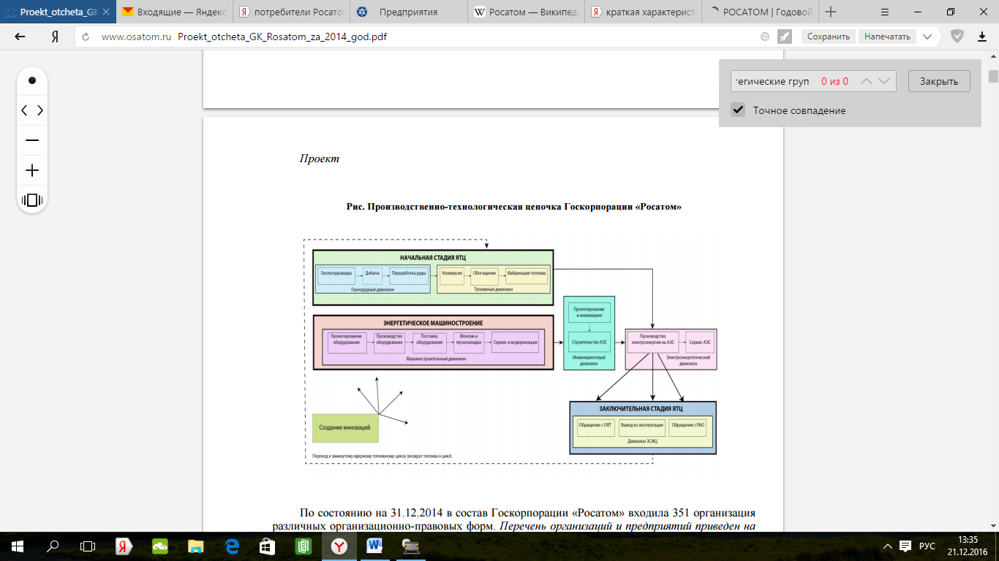The width and height of the screenshot is (999, 561).
Task: Launch Yandex shortcut on taskbar
Action: pos(124,546)
